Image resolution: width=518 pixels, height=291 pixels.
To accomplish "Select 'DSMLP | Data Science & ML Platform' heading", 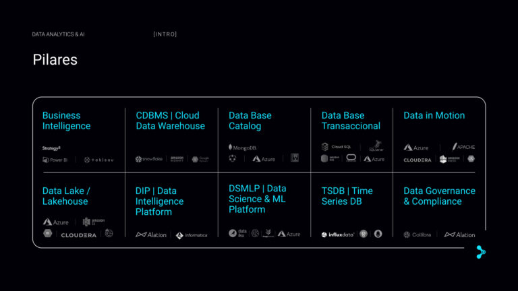I will coord(258,199).
